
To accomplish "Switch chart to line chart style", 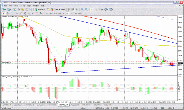I will pyautogui.click(x=77, y=9).
